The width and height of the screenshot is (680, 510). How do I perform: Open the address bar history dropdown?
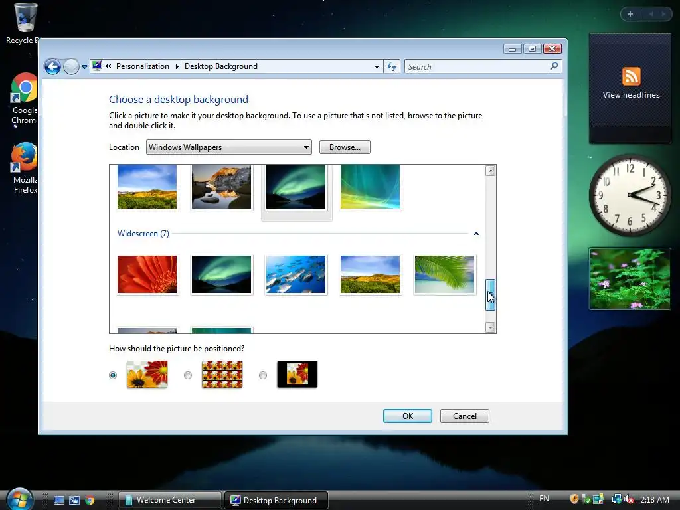tap(377, 67)
